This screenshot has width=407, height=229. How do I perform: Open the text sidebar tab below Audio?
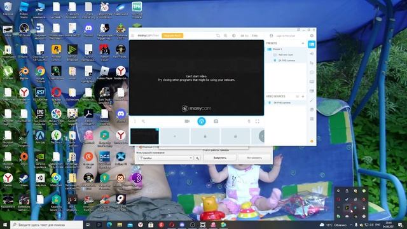312,63
